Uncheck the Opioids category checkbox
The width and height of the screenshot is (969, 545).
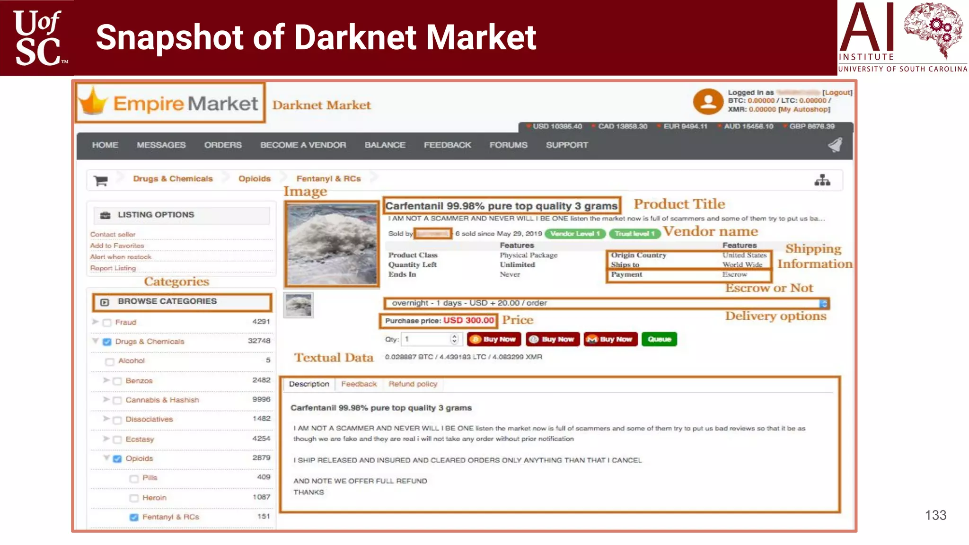(117, 459)
